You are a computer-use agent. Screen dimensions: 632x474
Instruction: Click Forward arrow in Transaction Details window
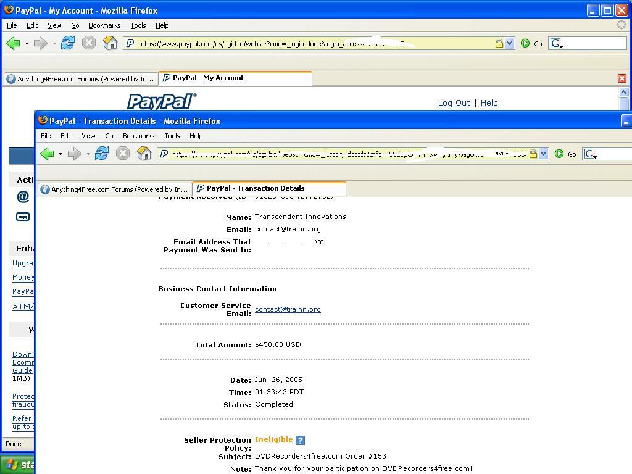point(74,154)
